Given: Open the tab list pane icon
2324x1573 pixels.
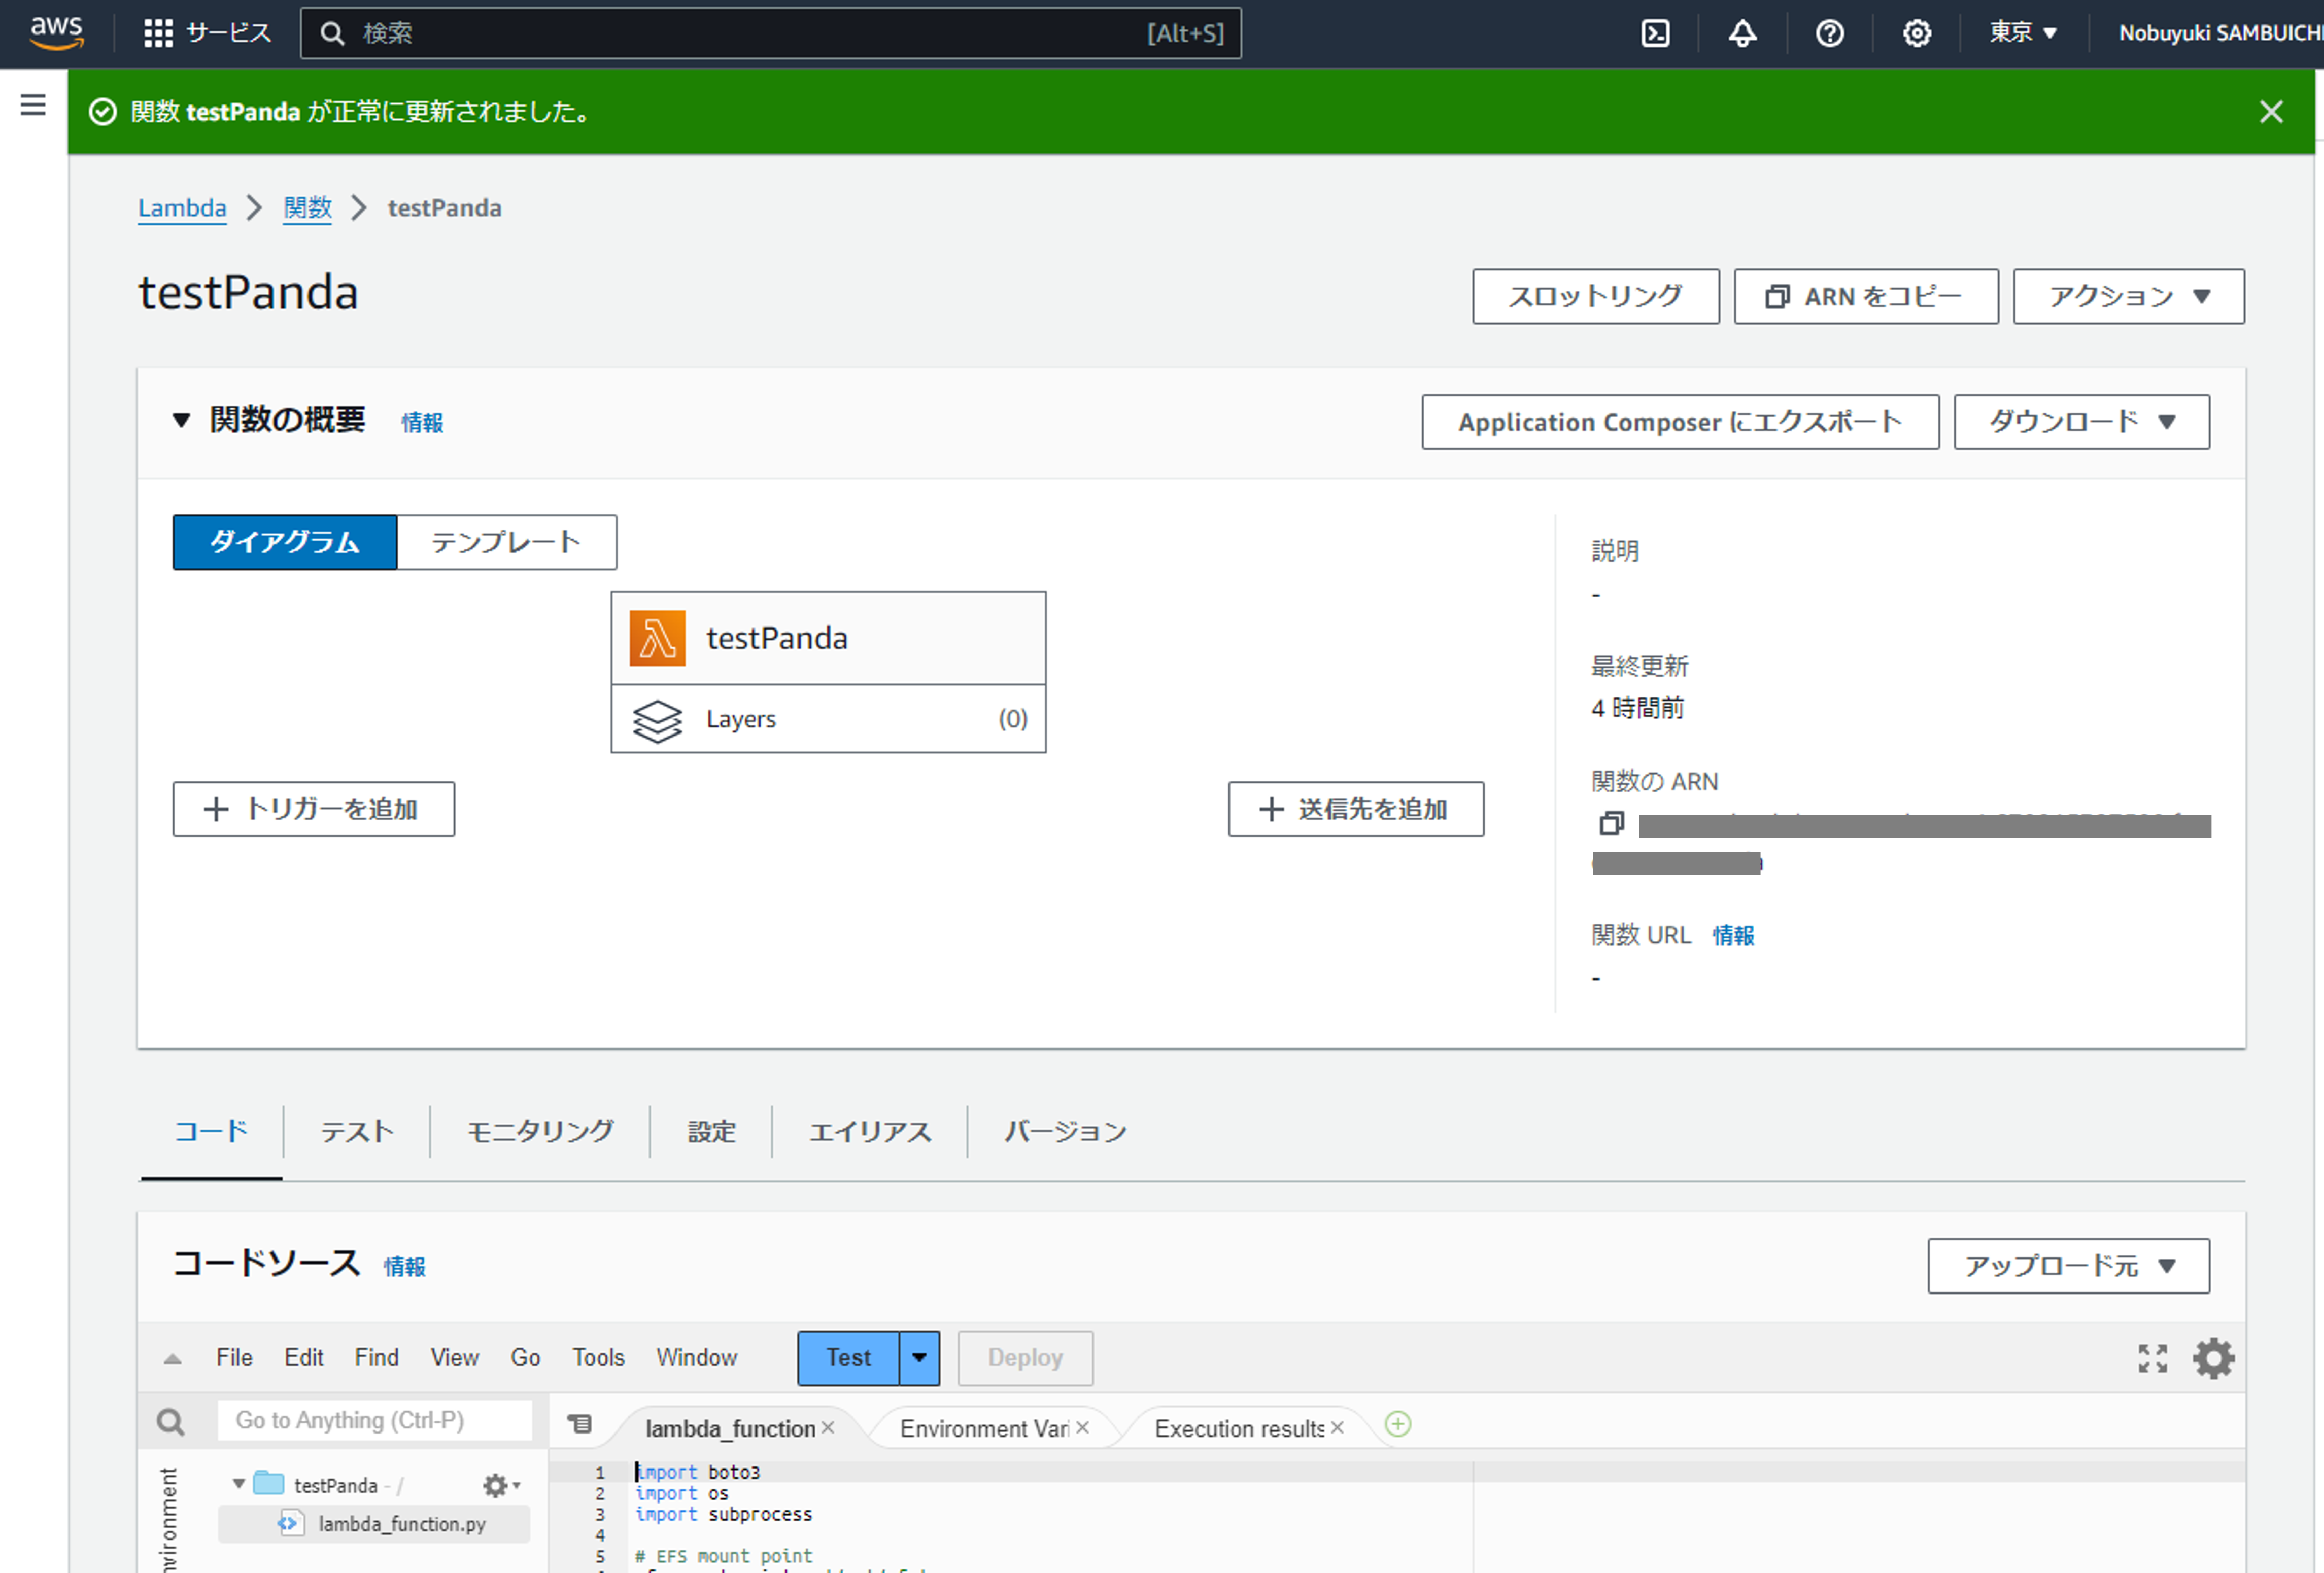Looking at the screenshot, I should 580,1424.
